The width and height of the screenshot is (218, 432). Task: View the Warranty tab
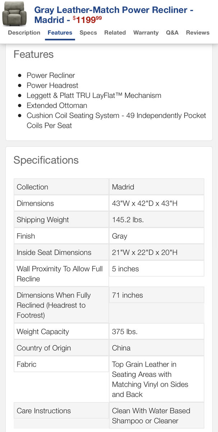tap(146, 33)
